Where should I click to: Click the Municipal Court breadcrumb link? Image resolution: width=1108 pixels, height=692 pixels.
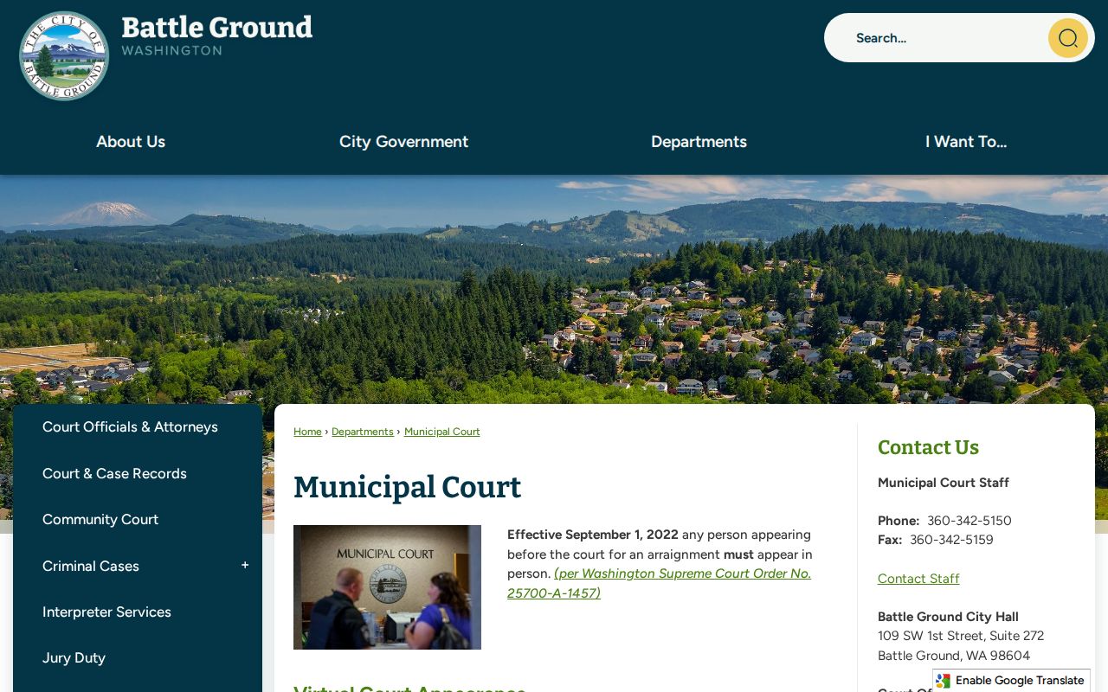tap(442, 432)
